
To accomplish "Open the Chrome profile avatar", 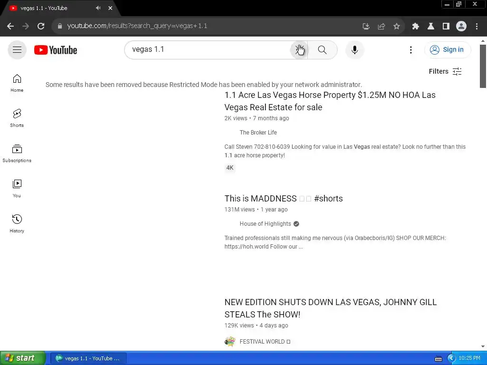I will click(461, 26).
